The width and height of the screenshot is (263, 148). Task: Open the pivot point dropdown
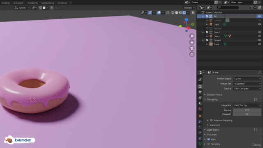34,8
